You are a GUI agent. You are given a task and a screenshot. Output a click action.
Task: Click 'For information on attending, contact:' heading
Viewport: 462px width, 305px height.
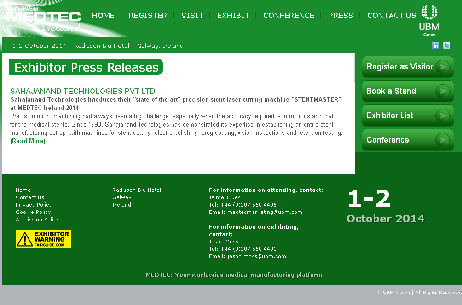coord(266,190)
